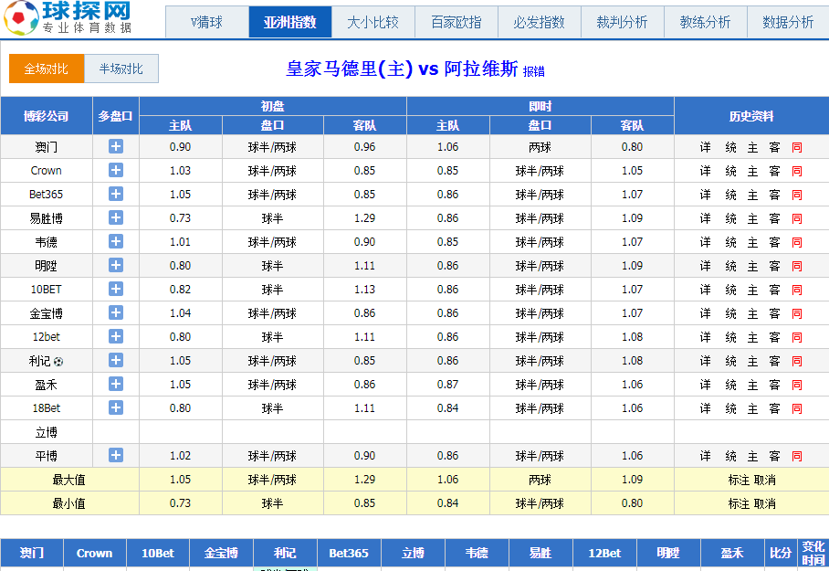This screenshot has height=571, width=829.
Task: Click the bottom table 立博 column header
Action: [x=413, y=553]
